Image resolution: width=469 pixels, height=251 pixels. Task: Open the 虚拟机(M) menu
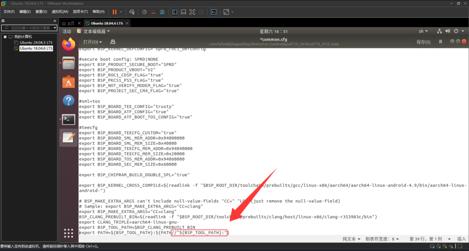60,12
